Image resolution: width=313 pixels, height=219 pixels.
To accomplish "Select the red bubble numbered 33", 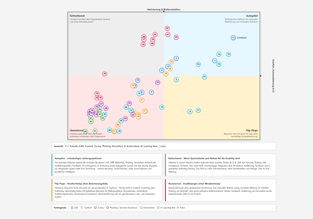I will (176, 37).
